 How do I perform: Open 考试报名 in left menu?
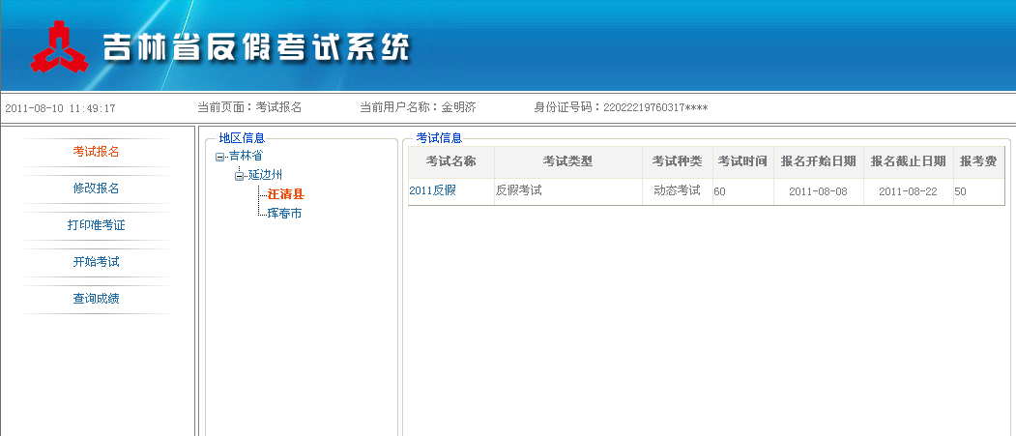coord(96,152)
